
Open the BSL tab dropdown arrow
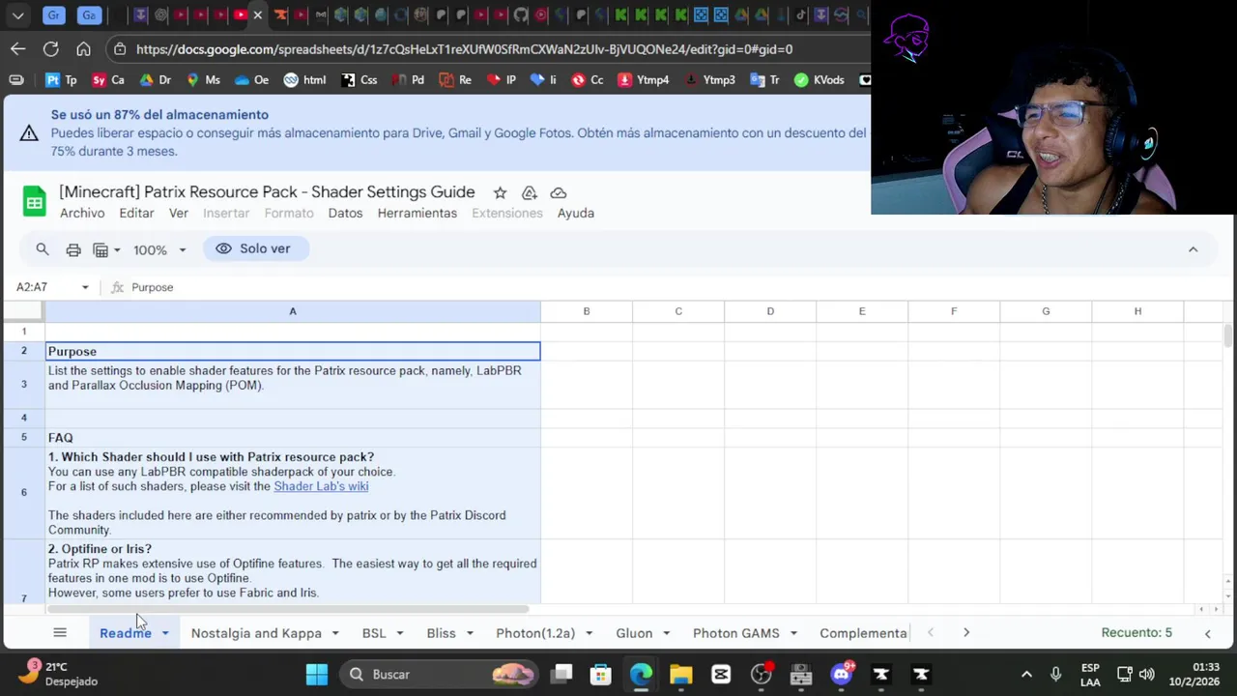click(x=399, y=633)
